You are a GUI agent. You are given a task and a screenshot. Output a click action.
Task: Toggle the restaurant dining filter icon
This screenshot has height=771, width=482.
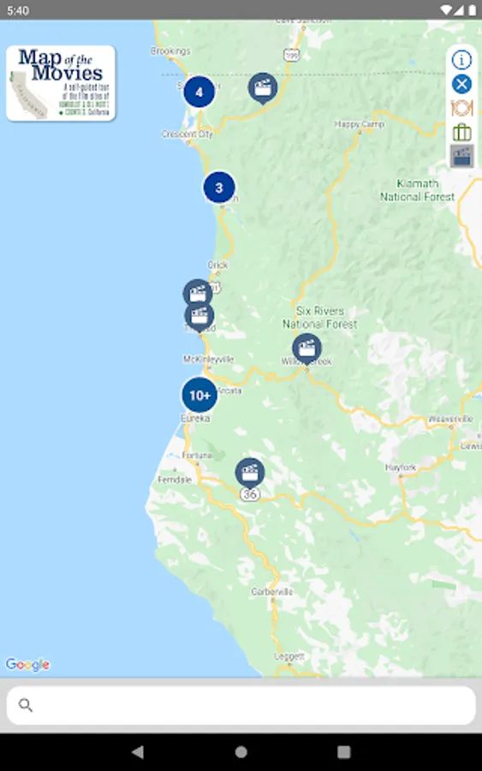(461, 108)
